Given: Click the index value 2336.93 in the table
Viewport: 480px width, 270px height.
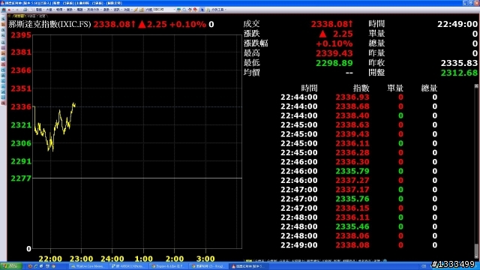Looking at the screenshot, I should (352, 97).
